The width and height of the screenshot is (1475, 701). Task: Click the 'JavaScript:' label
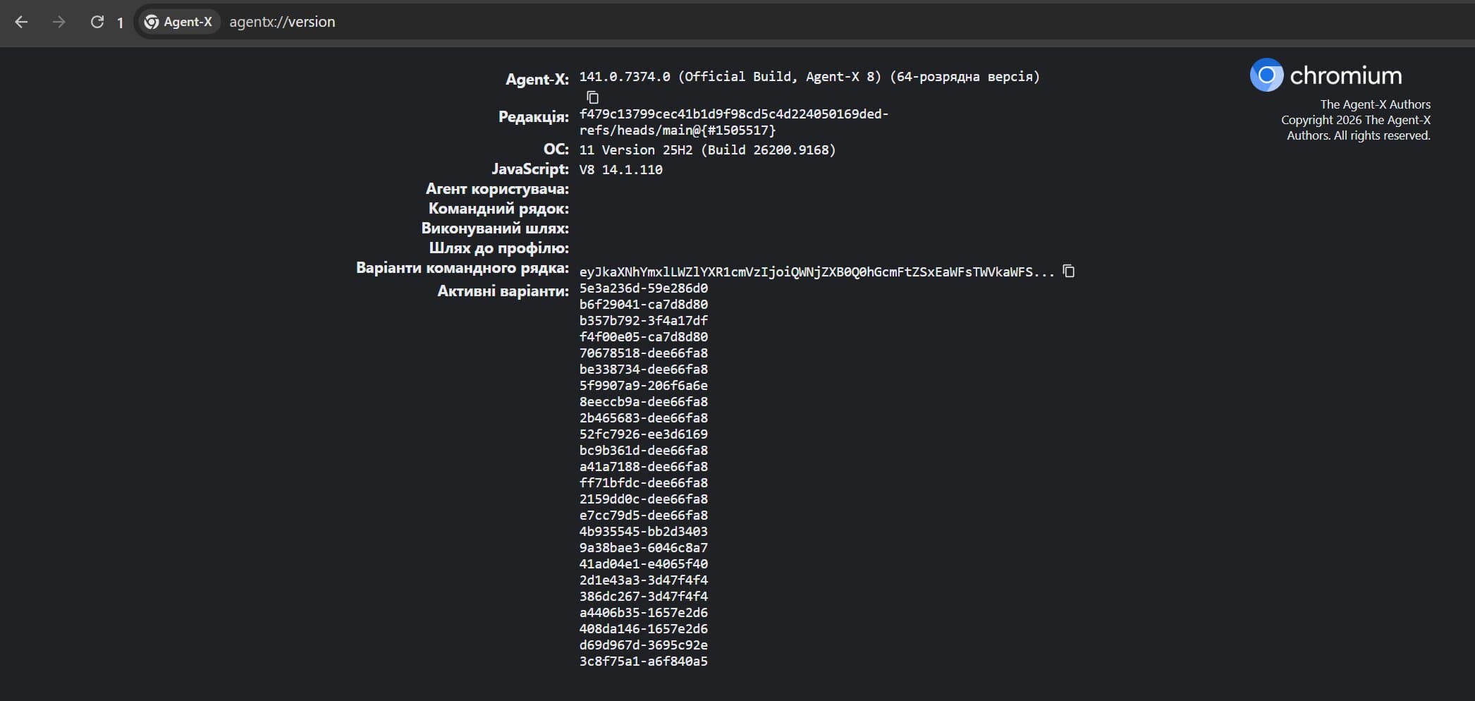[530, 169]
